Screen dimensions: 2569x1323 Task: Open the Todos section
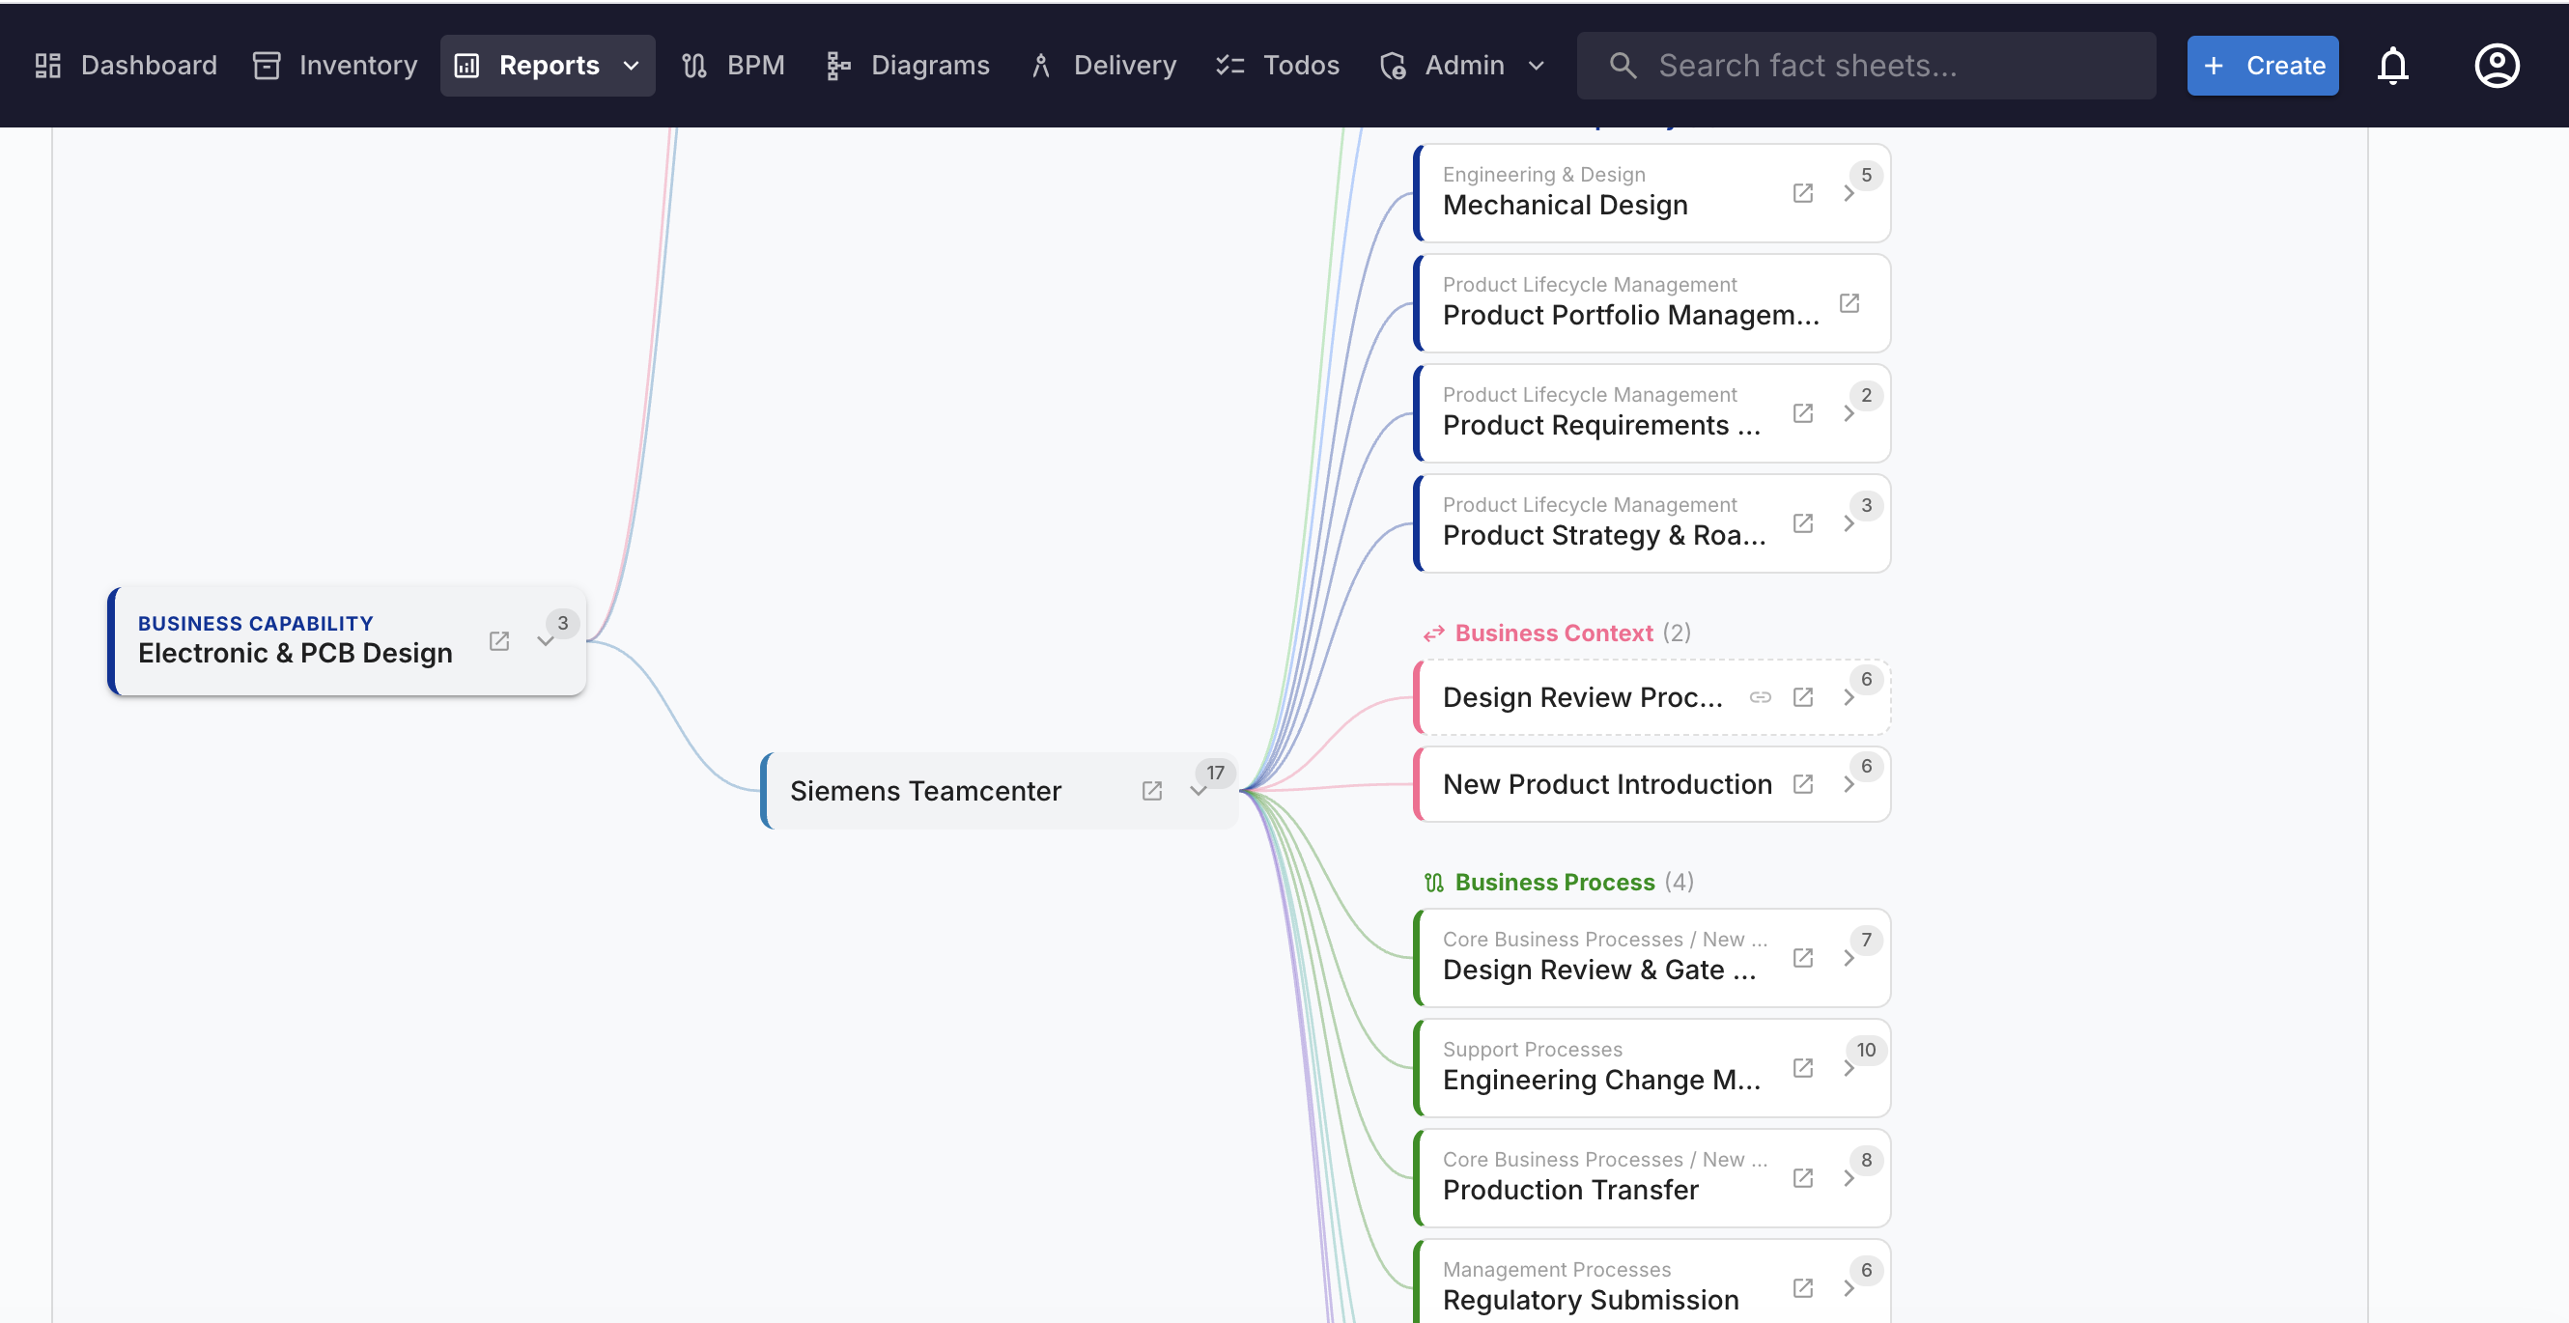click(1278, 65)
